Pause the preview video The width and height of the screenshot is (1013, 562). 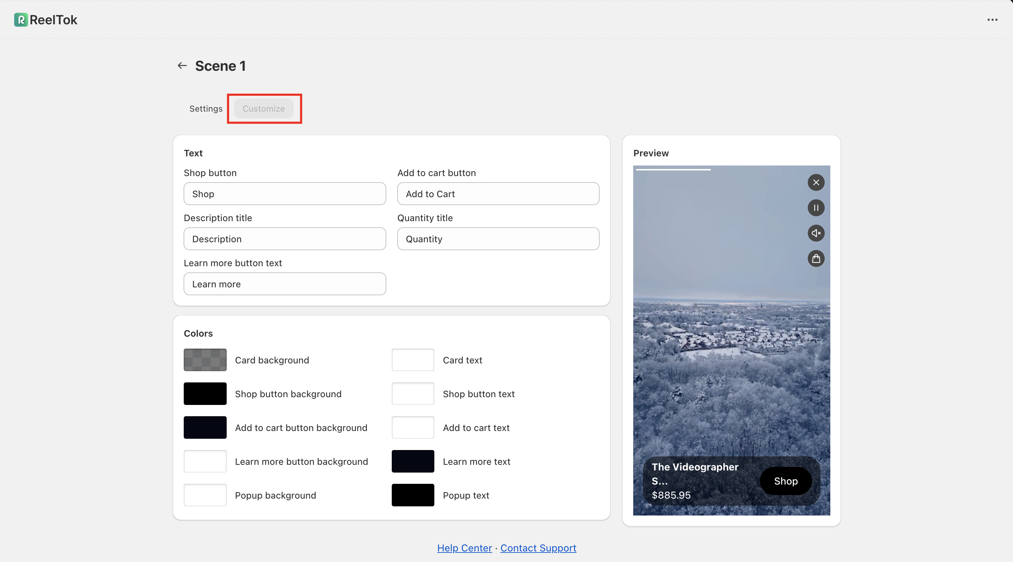coord(816,208)
